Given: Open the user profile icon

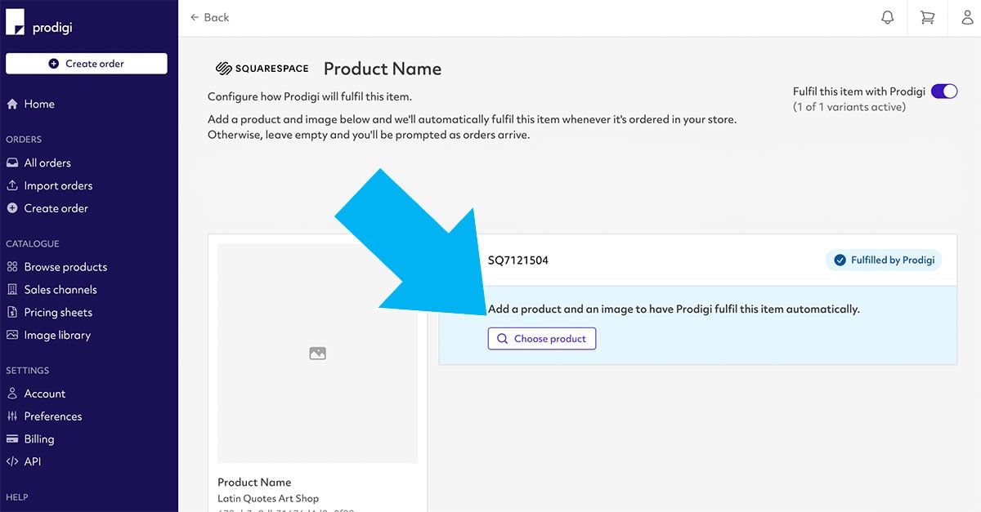Looking at the screenshot, I should (967, 18).
